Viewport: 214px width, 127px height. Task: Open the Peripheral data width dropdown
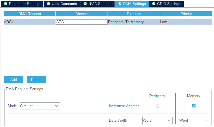[157, 121]
